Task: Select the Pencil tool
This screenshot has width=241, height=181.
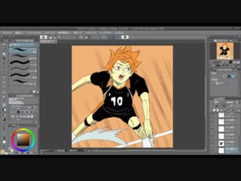Action: click(4, 82)
